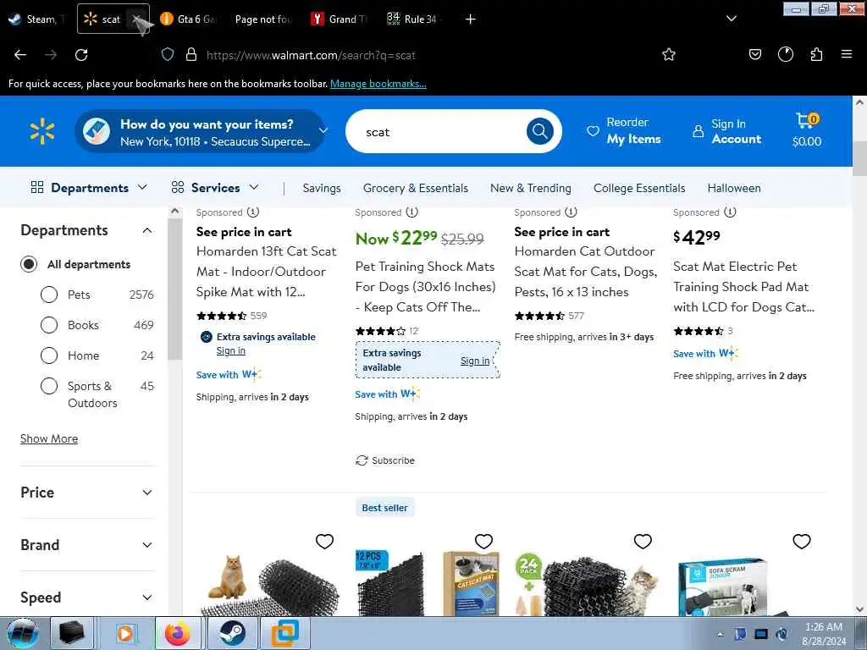The height and width of the screenshot is (650, 867).
Task: Open the Services nav dropdown
Action: (x=215, y=188)
